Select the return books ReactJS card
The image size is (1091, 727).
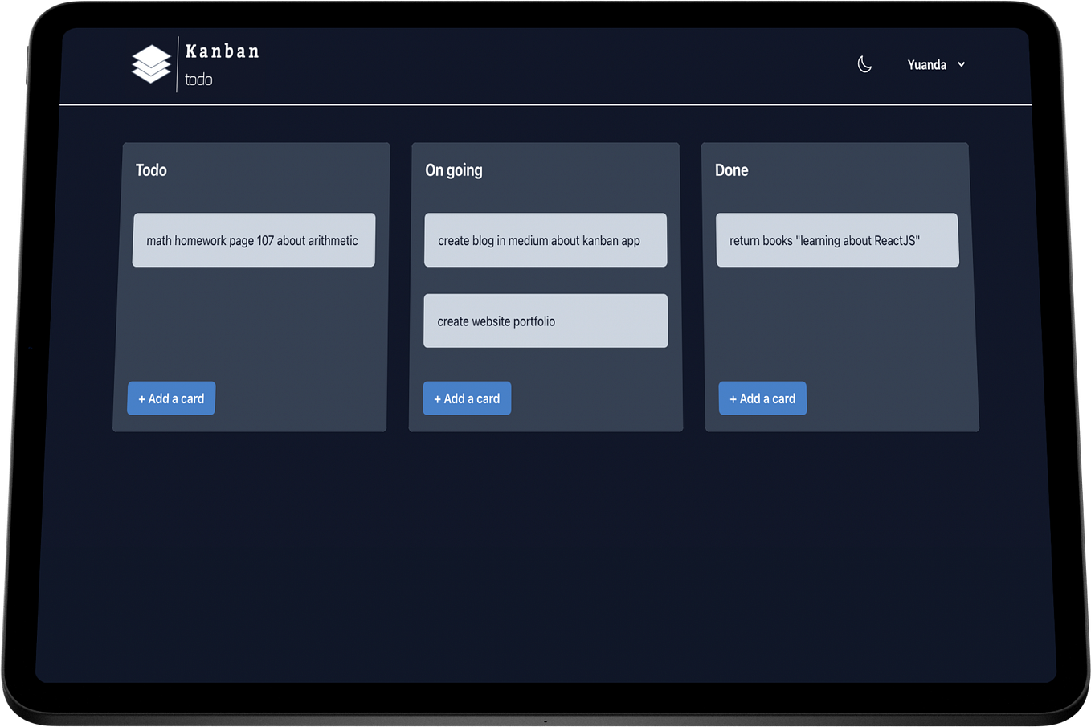[x=837, y=239]
